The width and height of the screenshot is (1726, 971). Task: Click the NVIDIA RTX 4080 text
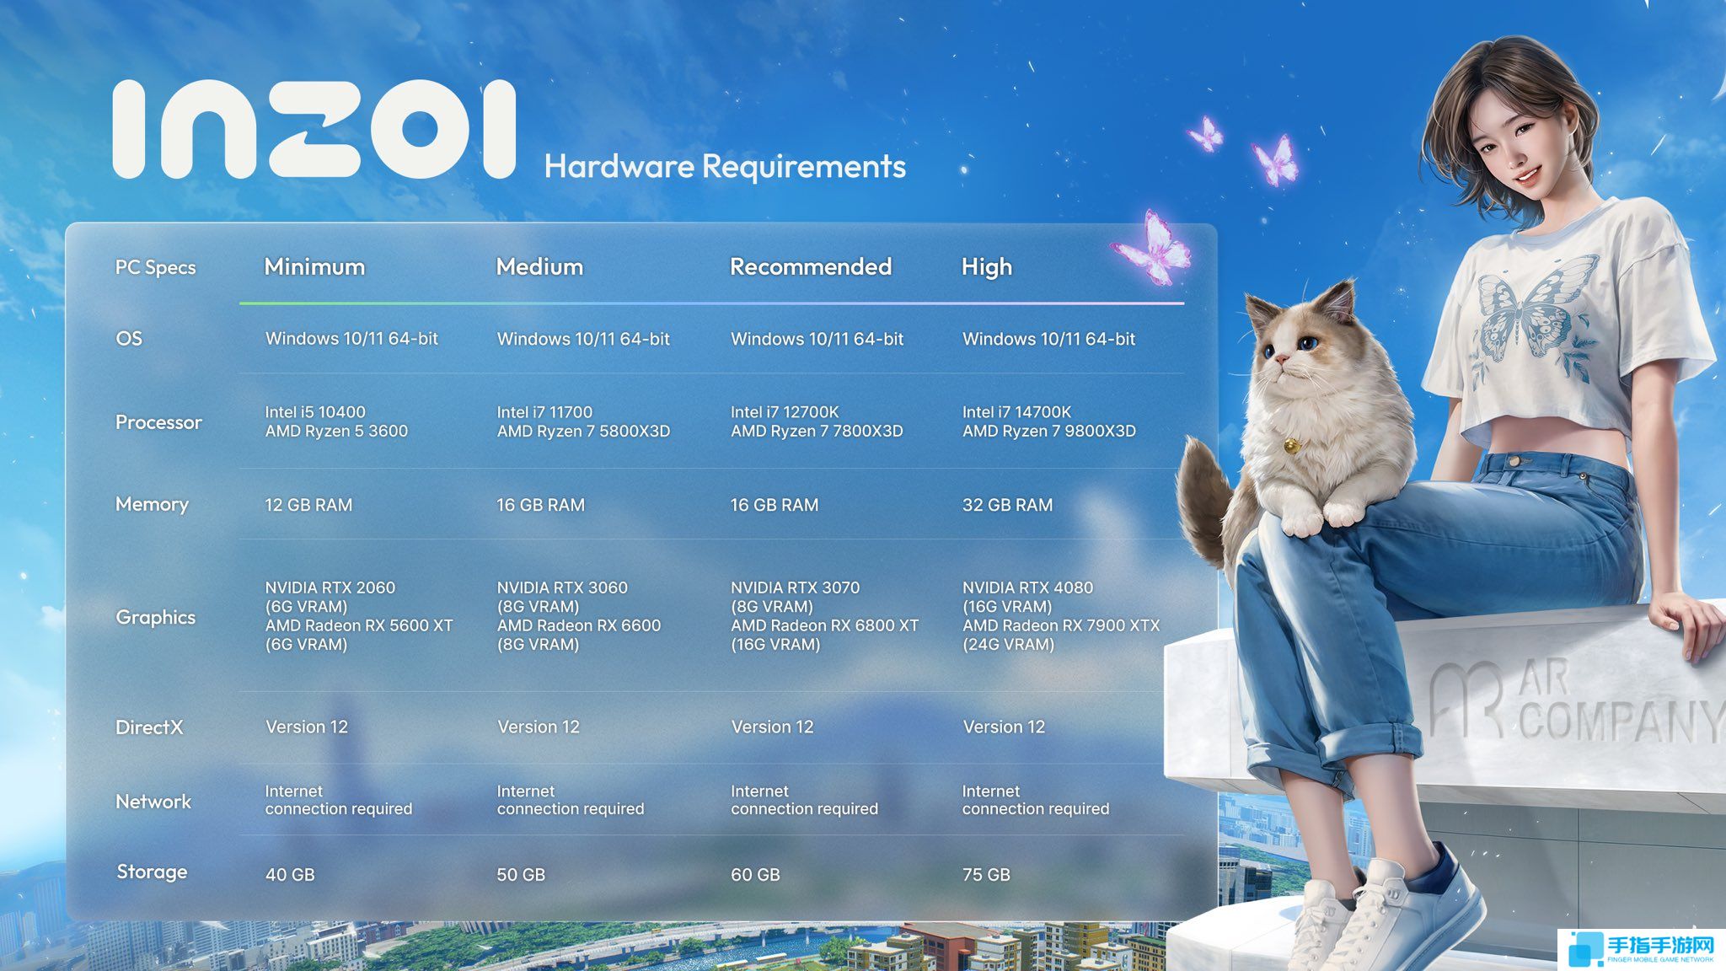click(x=1027, y=587)
